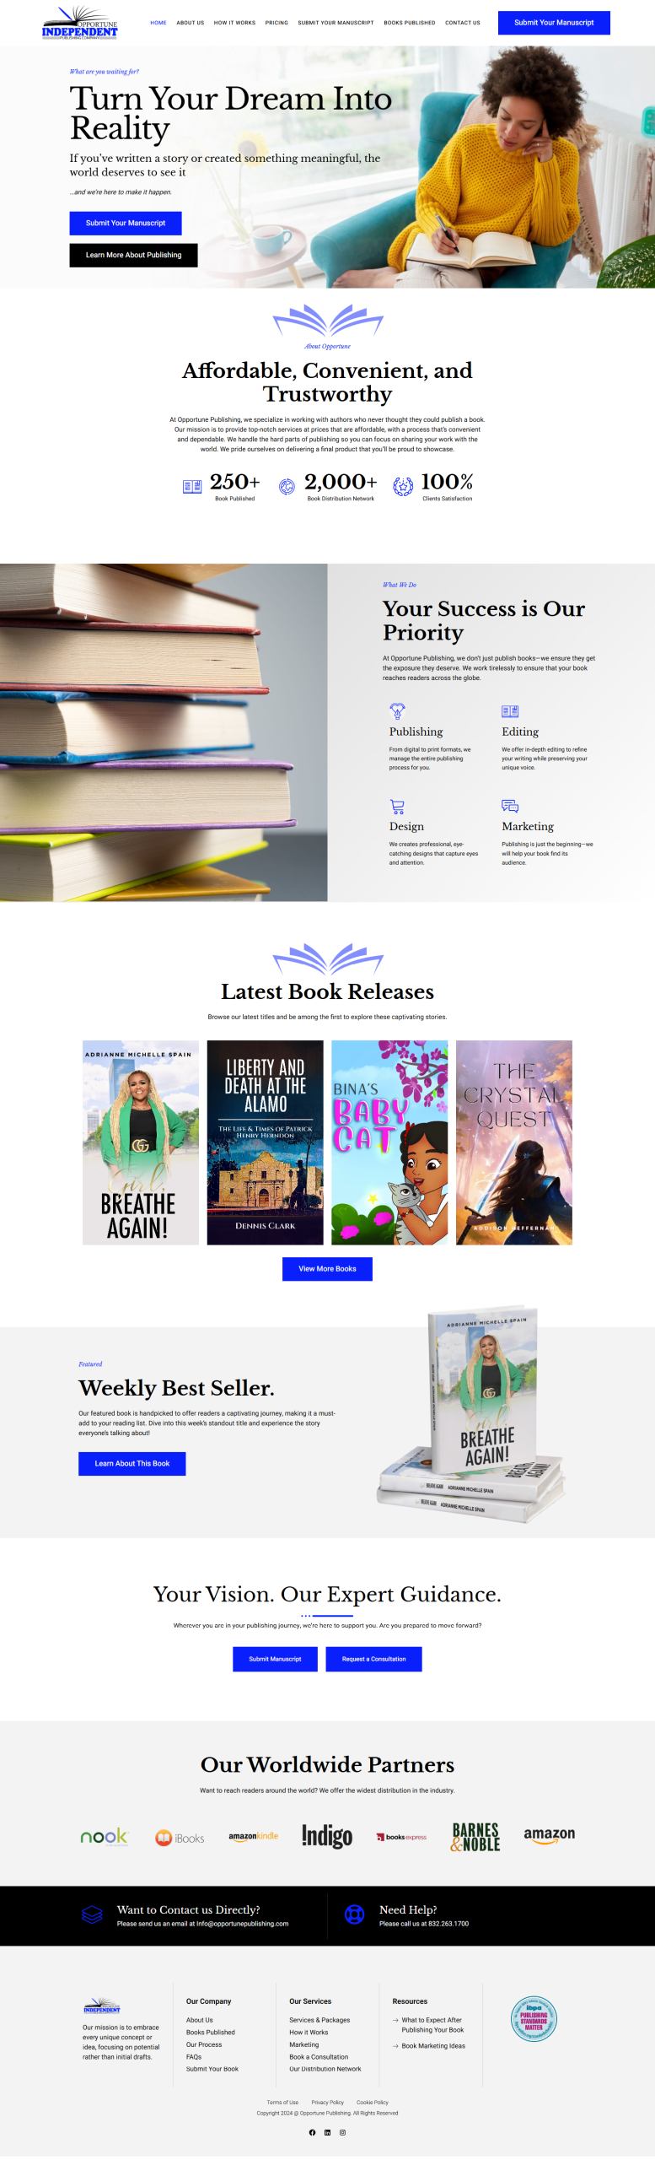Click Request a Consultation button
The width and height of the screenshot is (655, 2160).
click(x=373, y=1658)
